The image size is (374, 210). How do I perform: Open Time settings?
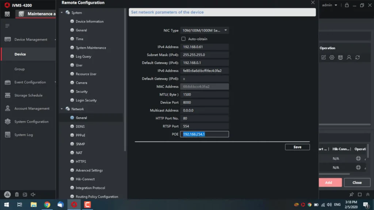point(79,39)
